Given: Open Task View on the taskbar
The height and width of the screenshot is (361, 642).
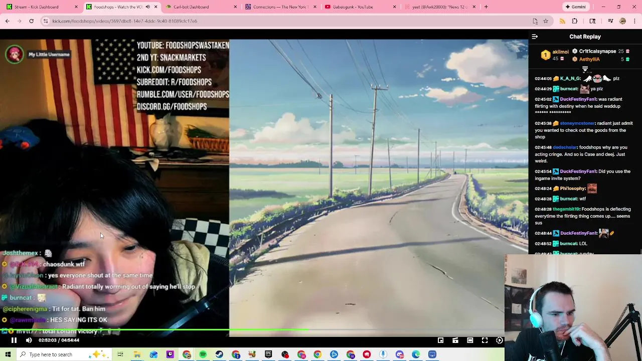Looking at the screenshot, I should (120, 354).
